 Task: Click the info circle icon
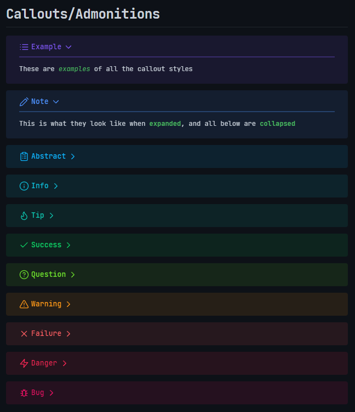pos(24,186)
